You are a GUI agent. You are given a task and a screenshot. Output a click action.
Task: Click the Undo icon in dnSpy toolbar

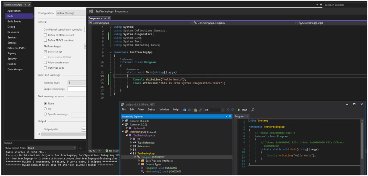point(228,110)
